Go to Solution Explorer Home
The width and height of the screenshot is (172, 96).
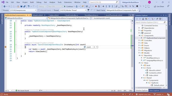(143, 19)
